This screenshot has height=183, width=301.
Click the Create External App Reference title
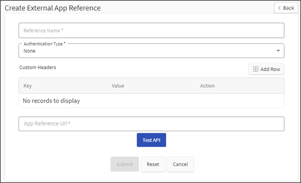coord(53,8)
